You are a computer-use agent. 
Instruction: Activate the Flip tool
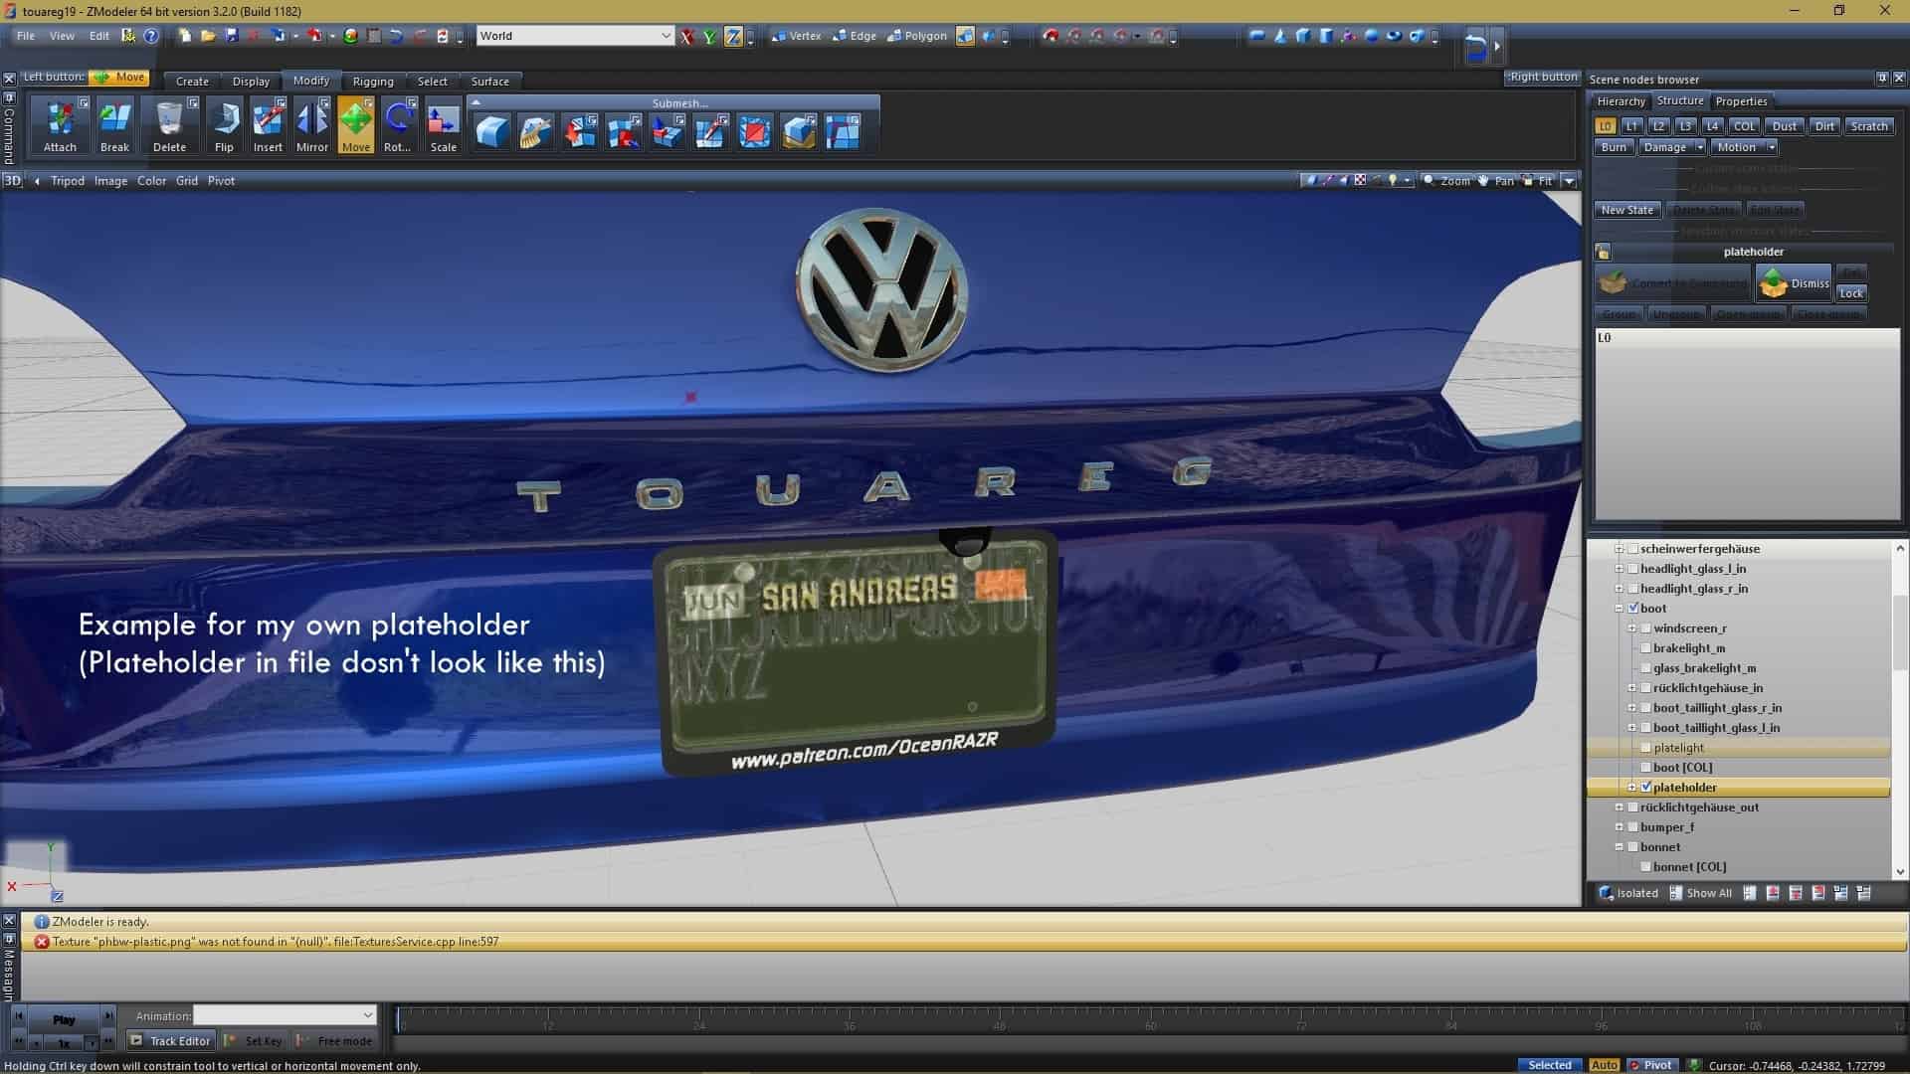coord(224,125)
